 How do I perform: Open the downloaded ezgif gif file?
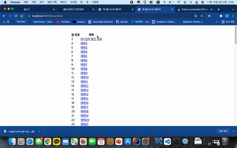[x=22, y=131]
